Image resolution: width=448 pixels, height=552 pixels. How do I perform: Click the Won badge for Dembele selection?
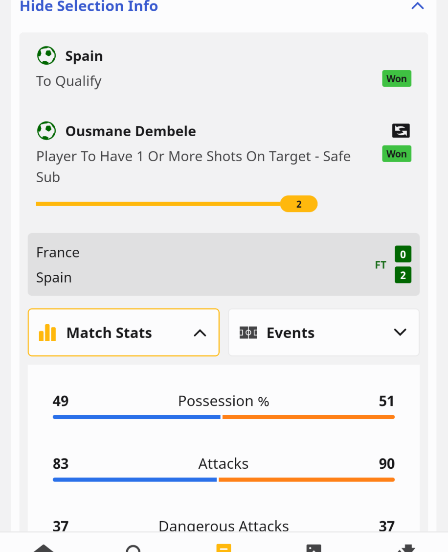click(x=397, y=154)
